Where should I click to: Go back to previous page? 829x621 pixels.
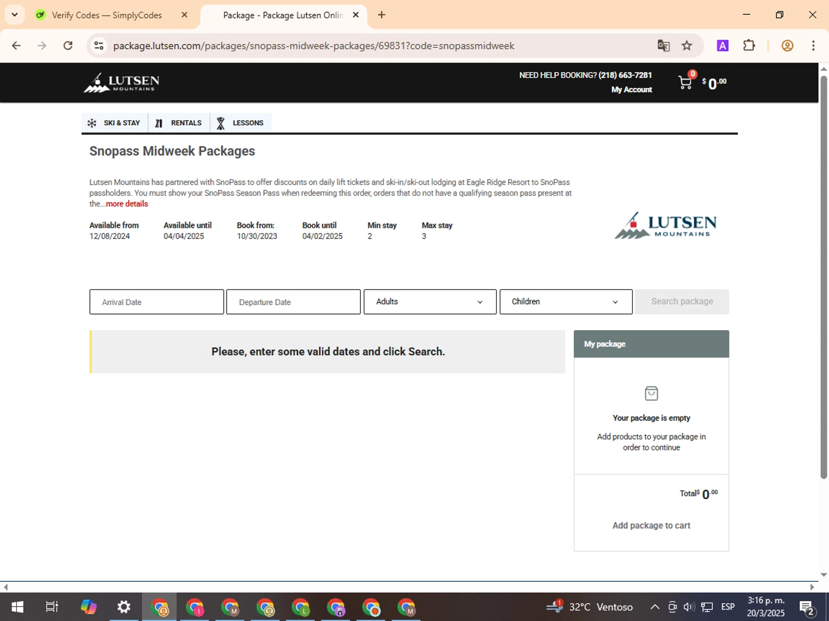click(x=16, y=46)
